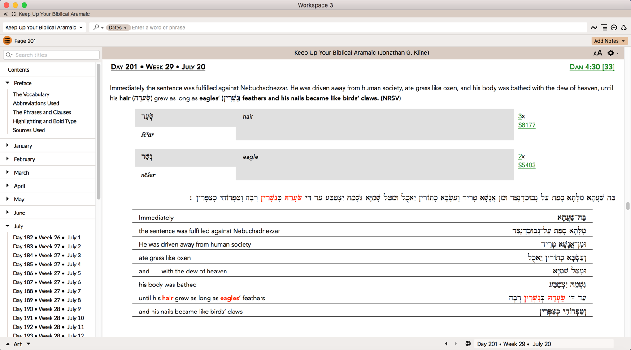Click the tilde wave icon in toolbar
This screenshot has height=350, width=631.
594,28
